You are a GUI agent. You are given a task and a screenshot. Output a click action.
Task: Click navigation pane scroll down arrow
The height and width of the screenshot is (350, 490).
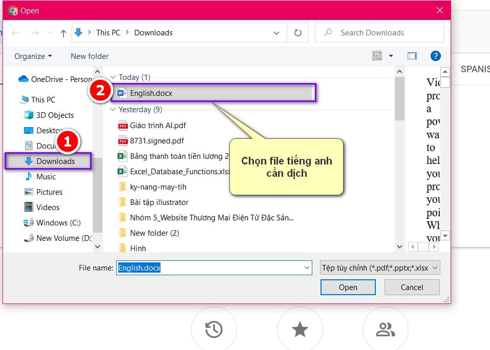[97, 246]
